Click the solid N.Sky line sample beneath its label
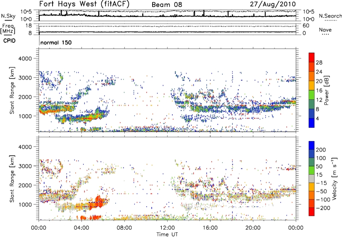 coord(8,21)
